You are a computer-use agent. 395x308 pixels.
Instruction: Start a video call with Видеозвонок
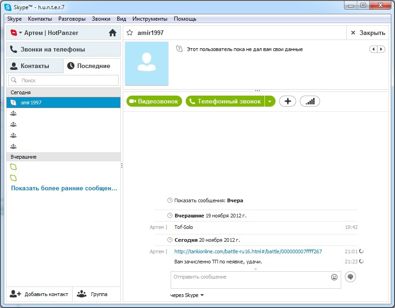click(x=154, y=101)
